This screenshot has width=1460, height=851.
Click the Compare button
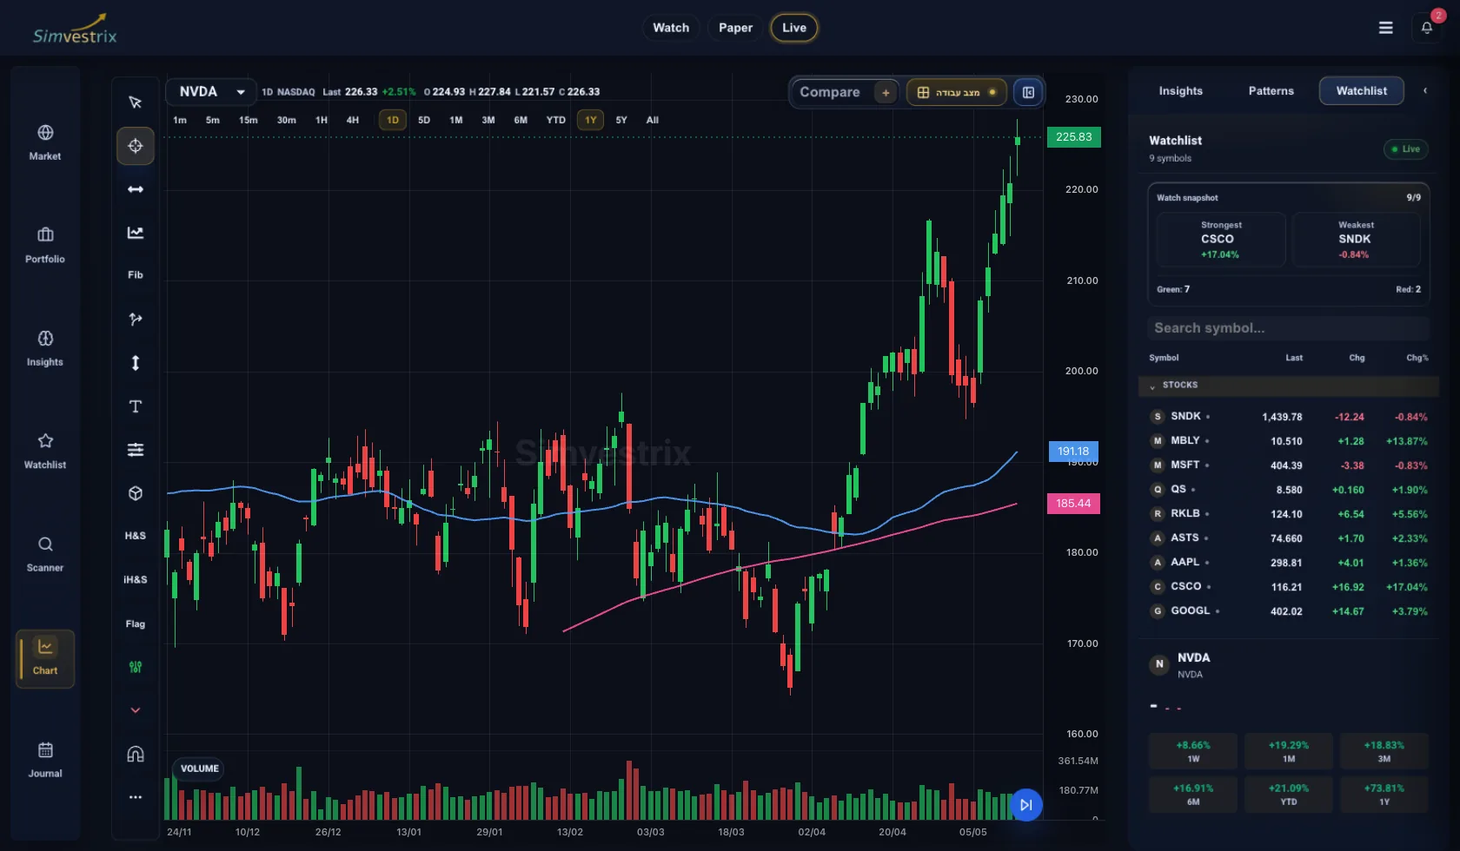(x=830, y=92)
